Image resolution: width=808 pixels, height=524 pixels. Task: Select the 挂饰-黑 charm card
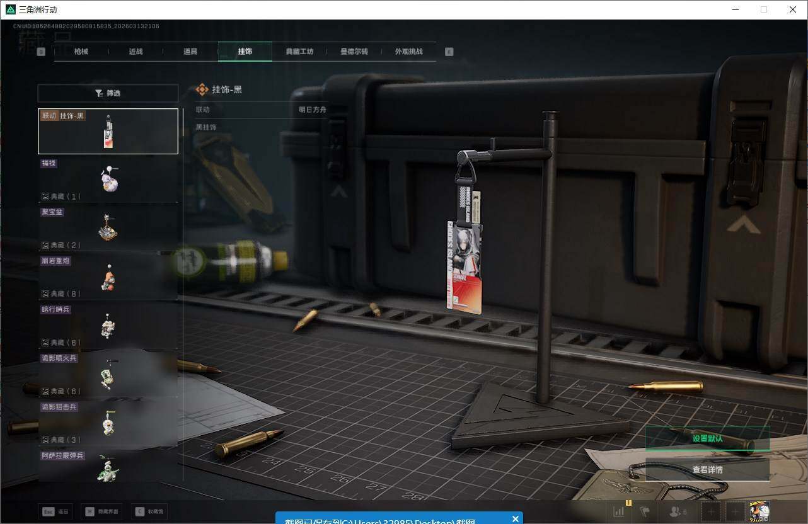[108, 131]
